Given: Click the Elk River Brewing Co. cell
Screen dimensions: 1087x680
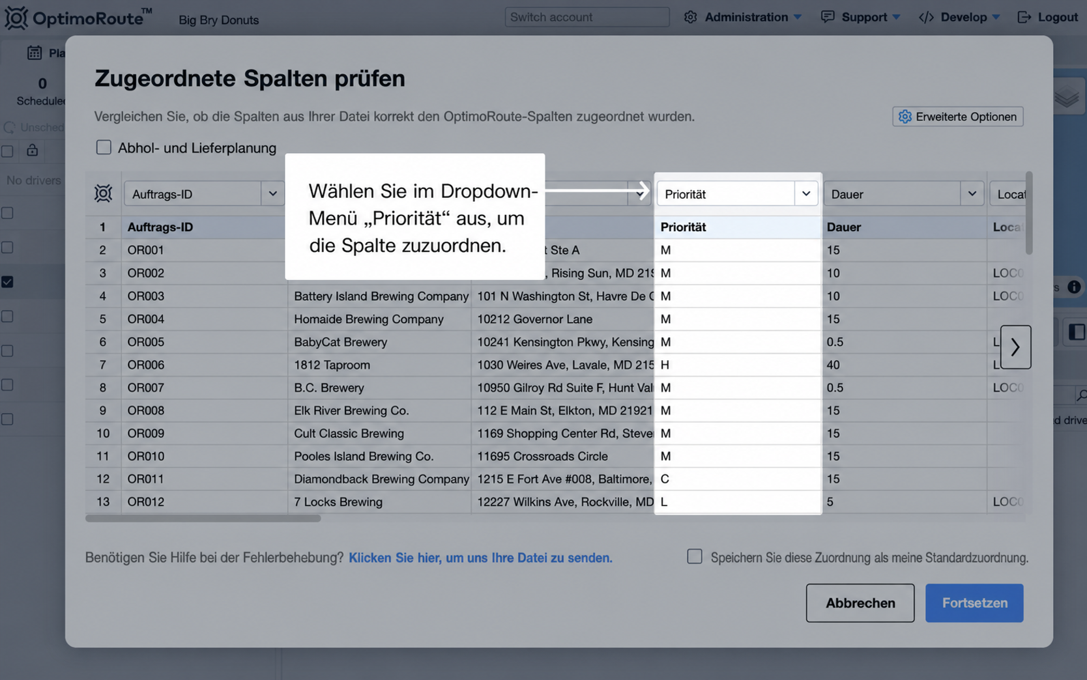Looking at the screenshot, I should (x=379, y=410).
